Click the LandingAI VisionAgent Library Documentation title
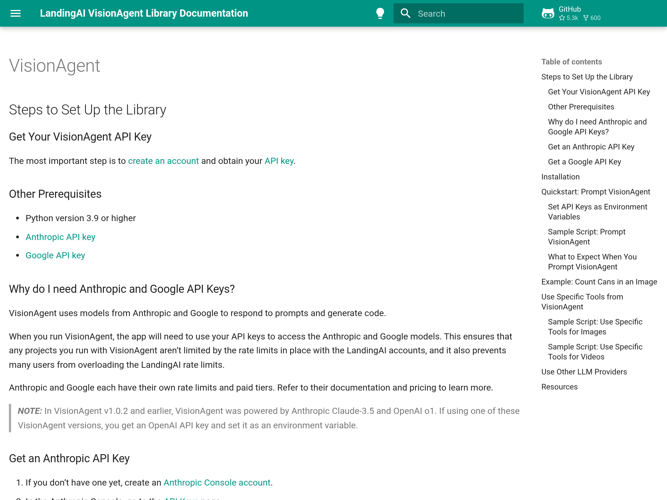This screenshot has width=667, height=500. 144,13
